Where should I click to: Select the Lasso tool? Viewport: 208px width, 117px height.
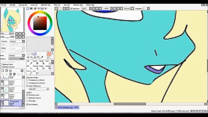(32, 54)
